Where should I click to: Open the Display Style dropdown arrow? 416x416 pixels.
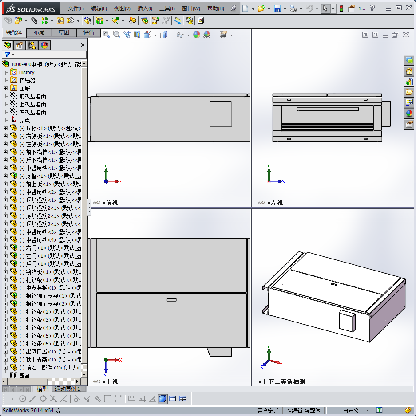[172, 35]
